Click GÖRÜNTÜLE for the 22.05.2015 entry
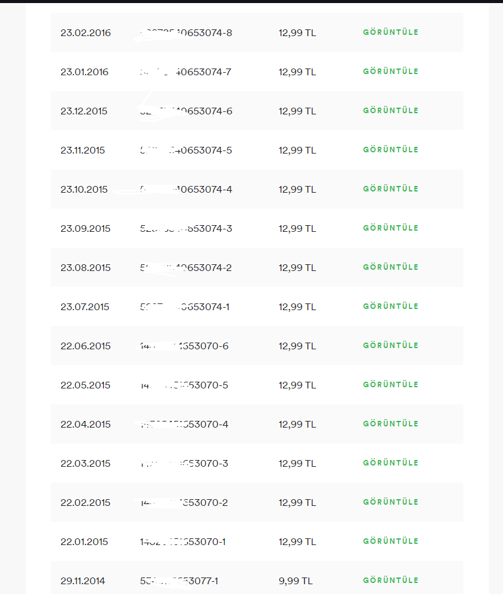503x594 pixels. click(391, 385)
